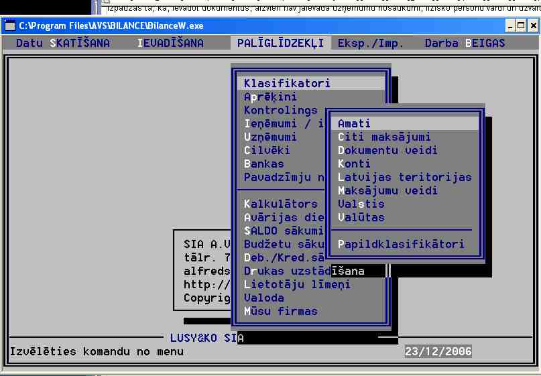Open Kalkulātors from the menu
This screenshot has height=376, width=541.
[280, 204]
